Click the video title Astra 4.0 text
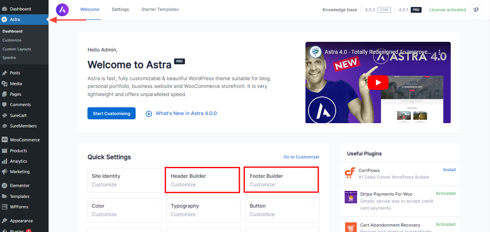The width and height of the screenshot is (490, 232). click(x=378, y=52)
